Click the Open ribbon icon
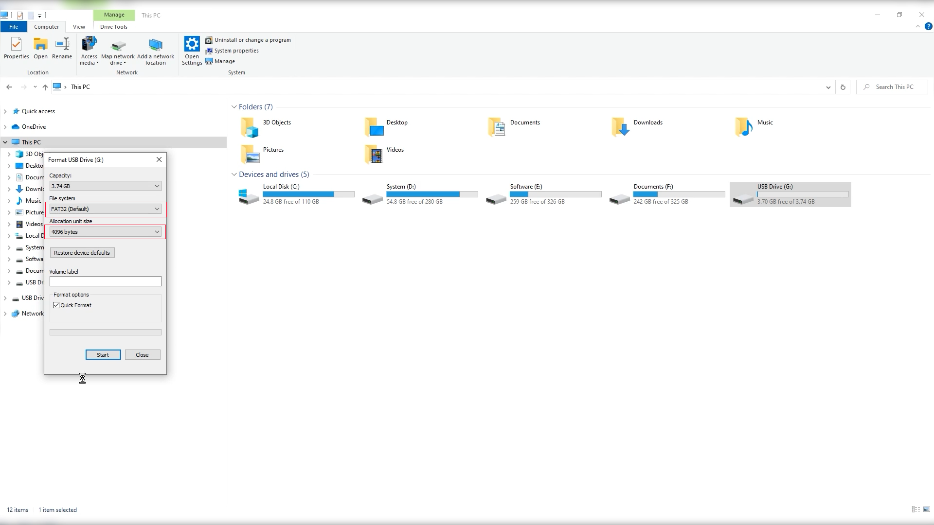Image resolution: width=934 pixels, height=525 pixels. coord(40,48)
